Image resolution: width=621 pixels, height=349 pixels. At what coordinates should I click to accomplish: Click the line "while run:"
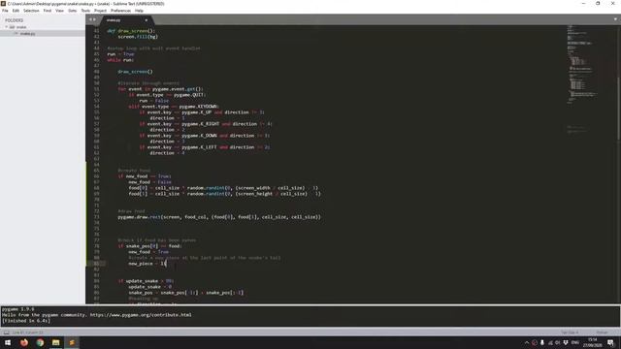120,60
